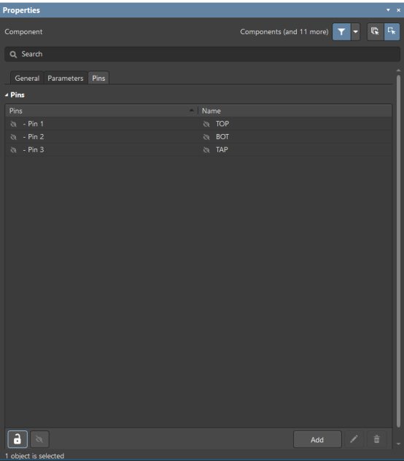Toggle visibility of Pin 2 designator

coord(14,137)
